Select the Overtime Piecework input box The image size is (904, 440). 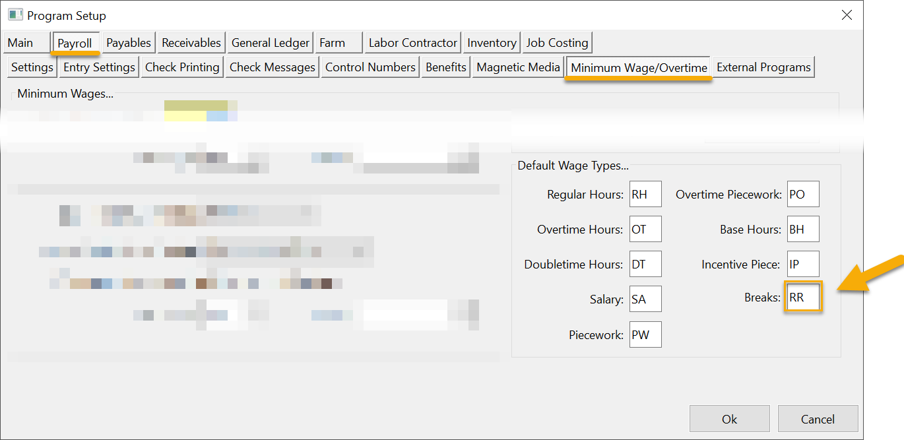click(x=803, y=195)
